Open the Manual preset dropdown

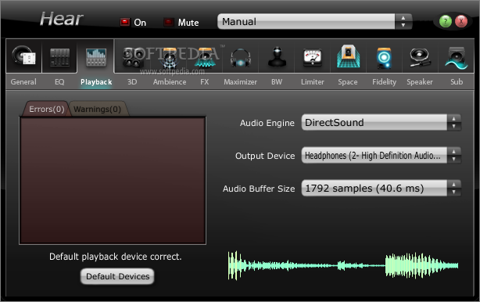coord(306,21)
